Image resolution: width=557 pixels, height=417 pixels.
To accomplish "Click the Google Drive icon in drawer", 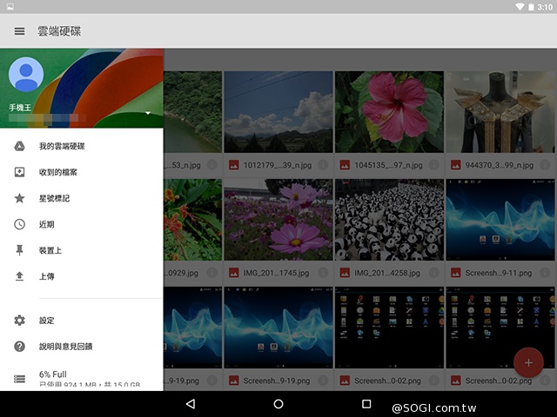I will 19,146.
